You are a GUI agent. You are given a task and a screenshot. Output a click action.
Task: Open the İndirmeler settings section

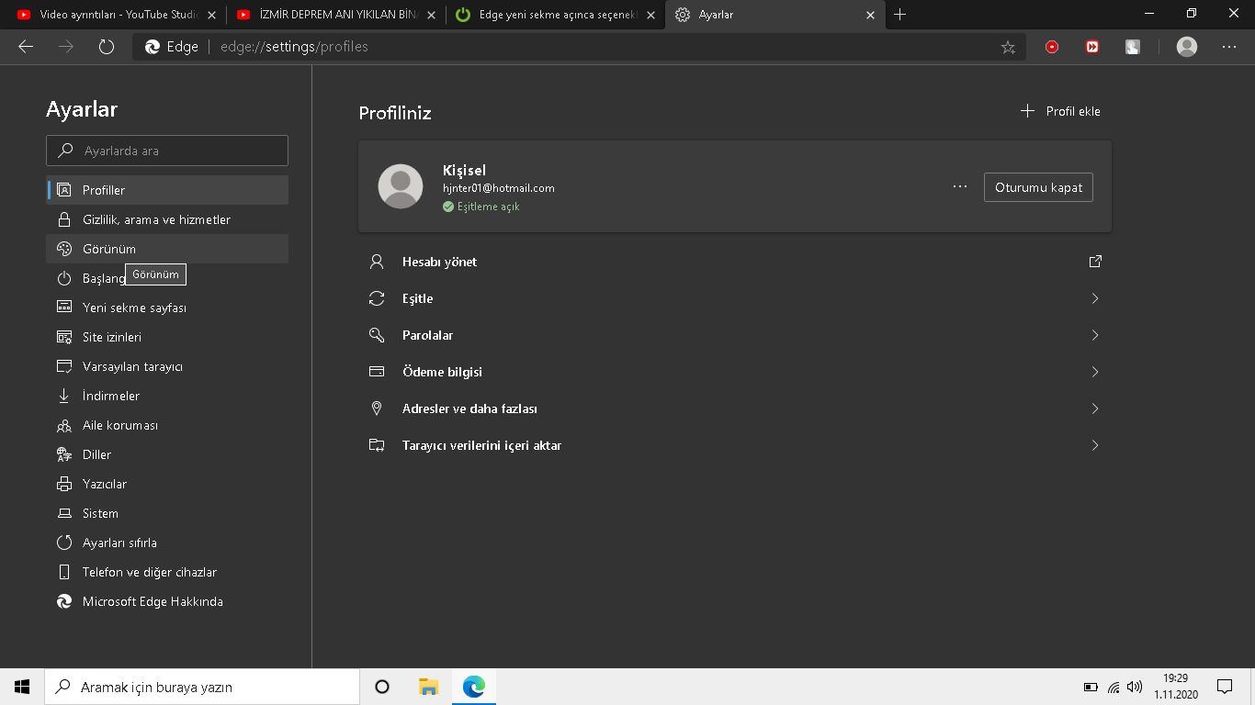[167, 396]
